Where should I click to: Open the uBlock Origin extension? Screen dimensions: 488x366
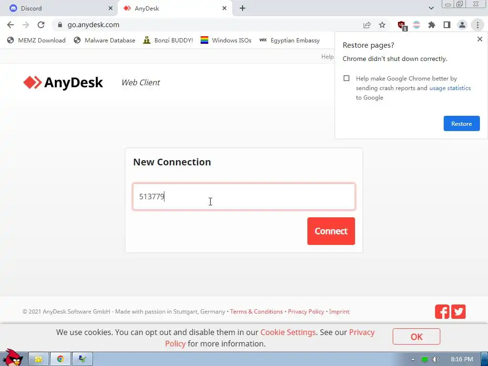(x=402, y=25)
